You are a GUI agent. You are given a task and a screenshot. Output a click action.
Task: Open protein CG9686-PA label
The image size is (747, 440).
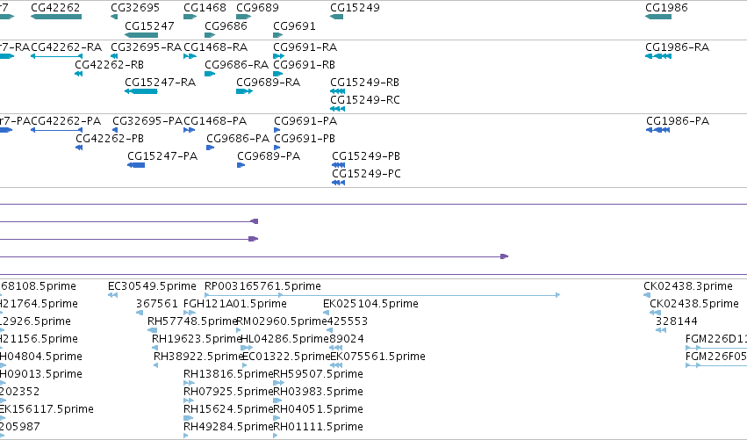(x=238, y=139)
